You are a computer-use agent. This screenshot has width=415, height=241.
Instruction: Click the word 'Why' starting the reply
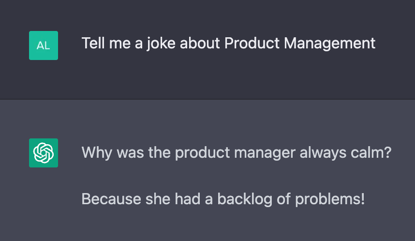97,153
